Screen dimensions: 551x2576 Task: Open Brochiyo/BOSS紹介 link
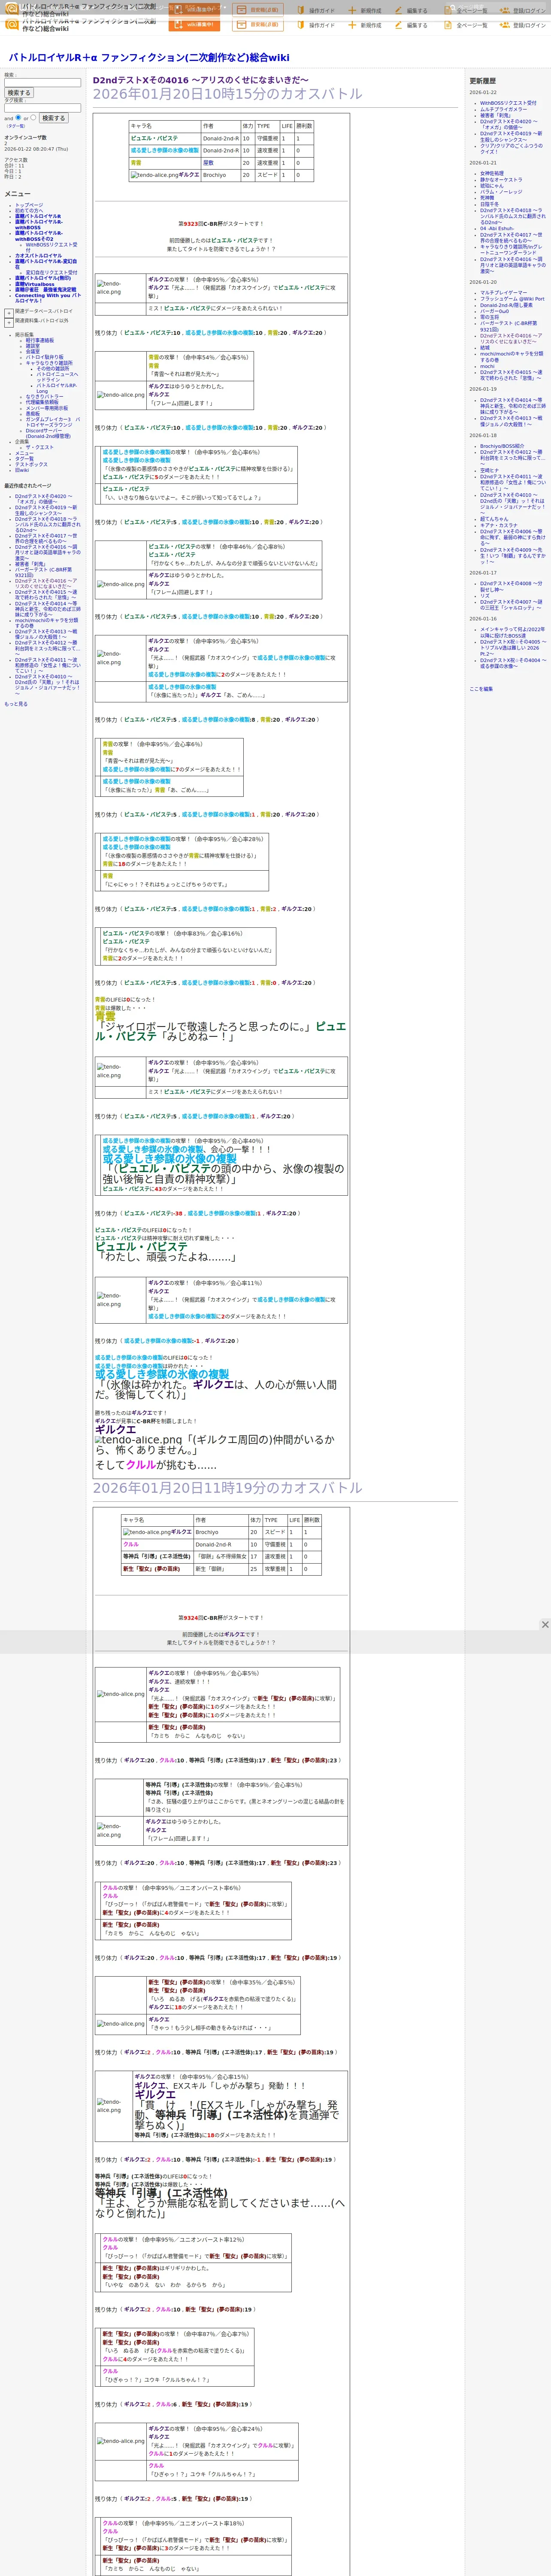point(502,446)
